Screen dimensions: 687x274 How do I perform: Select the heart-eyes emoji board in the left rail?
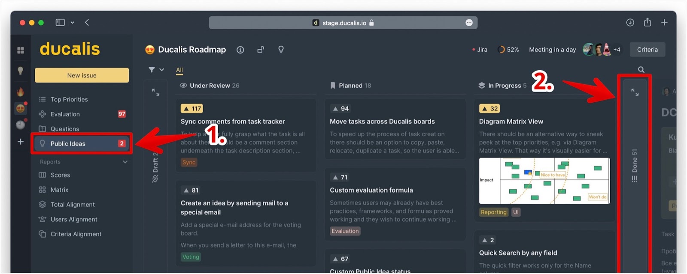tap(20, 108)
